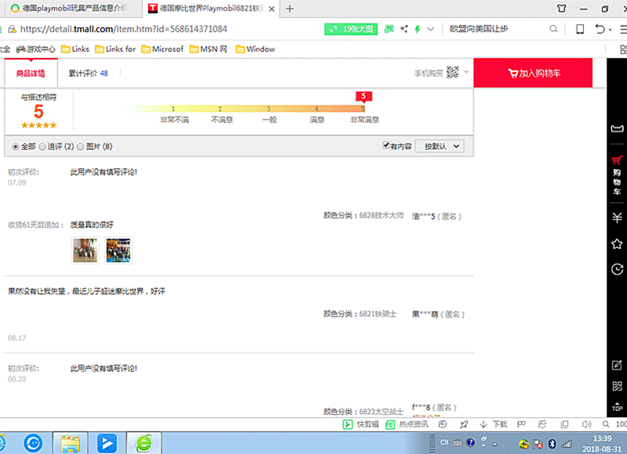Select the 追评 (2) radio filter
Viewport: 627px width, 454px height.
42,146
